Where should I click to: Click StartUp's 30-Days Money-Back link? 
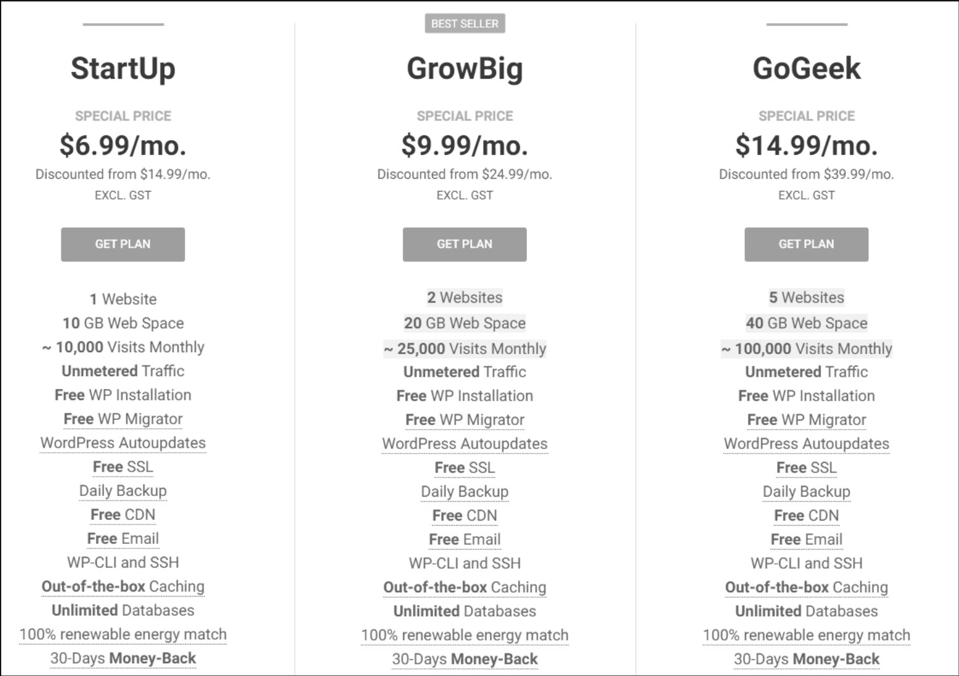(123, 659)
